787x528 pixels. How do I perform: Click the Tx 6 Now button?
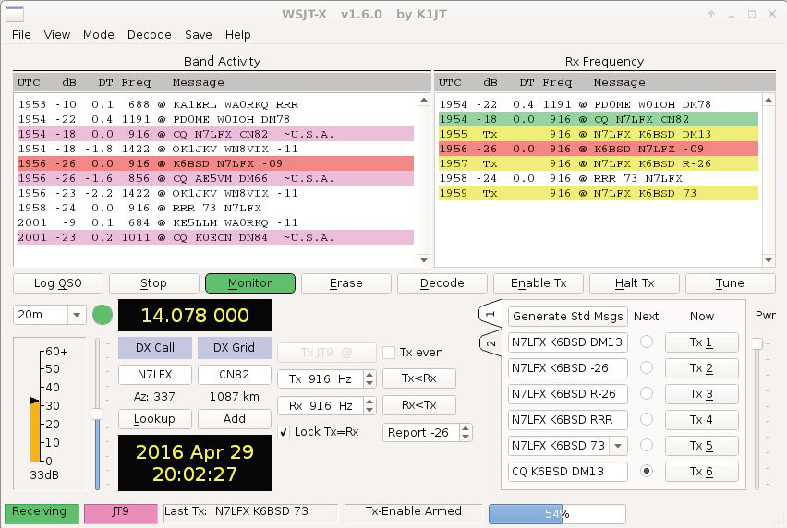[702, 472]
